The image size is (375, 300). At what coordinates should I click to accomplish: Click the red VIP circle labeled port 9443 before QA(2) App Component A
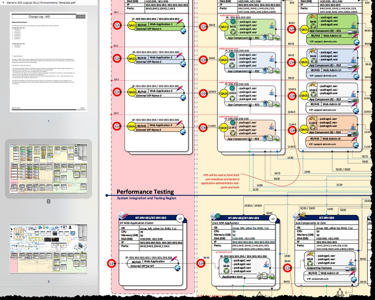pyautogui.click(x=203, y=60)
